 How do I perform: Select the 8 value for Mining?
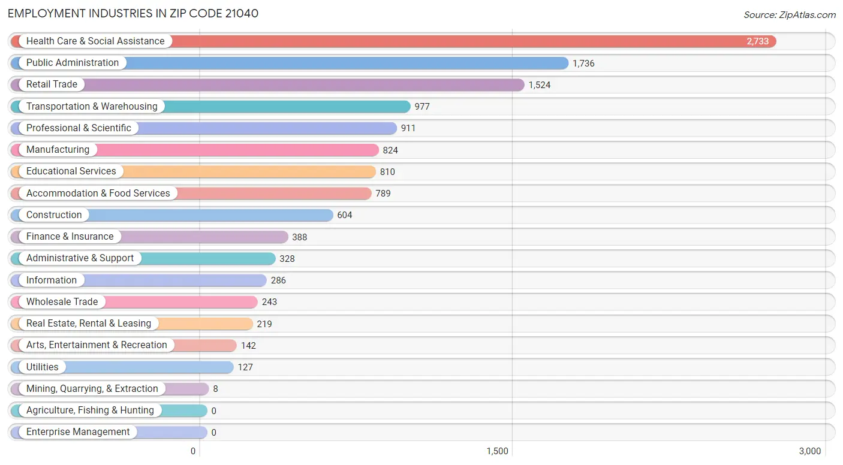click(215, 389)
